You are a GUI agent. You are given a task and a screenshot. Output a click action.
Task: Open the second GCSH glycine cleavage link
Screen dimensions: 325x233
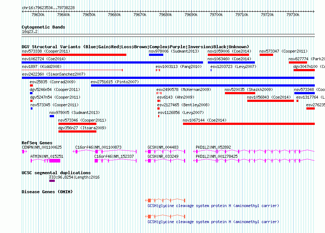[213, 222]
